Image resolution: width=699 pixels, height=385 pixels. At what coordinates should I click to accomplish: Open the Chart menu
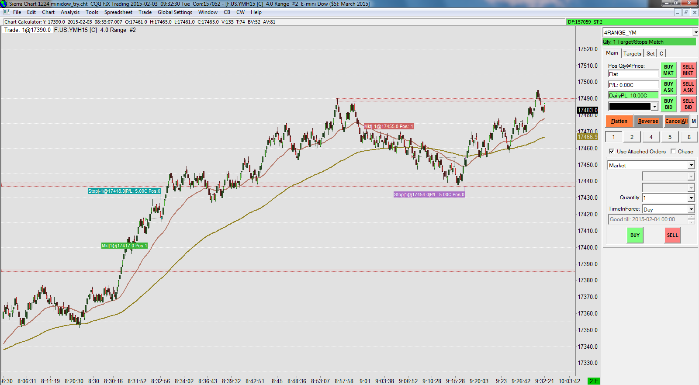tap(48, 12)
